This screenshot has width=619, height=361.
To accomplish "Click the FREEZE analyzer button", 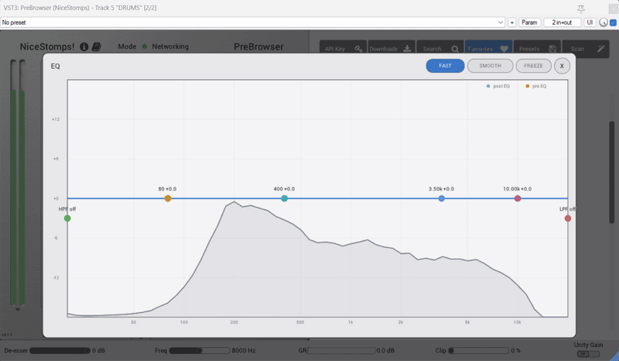I will 533,66.
